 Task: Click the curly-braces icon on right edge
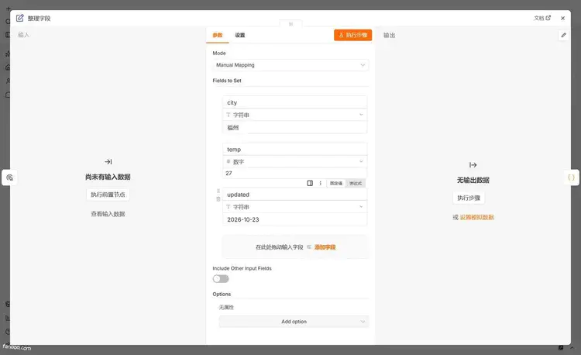(x=572, y=177)
